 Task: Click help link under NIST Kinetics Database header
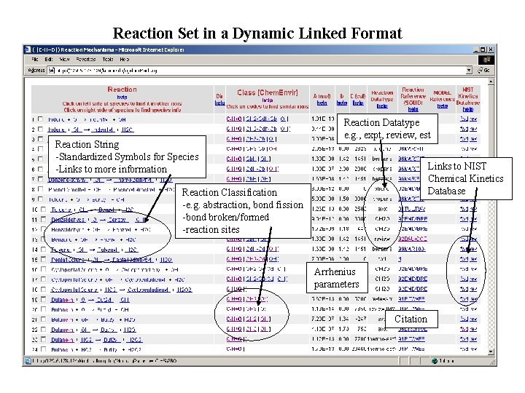point(468,109)
